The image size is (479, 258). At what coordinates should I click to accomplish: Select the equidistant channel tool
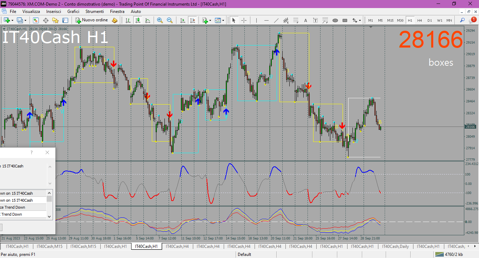286,20
